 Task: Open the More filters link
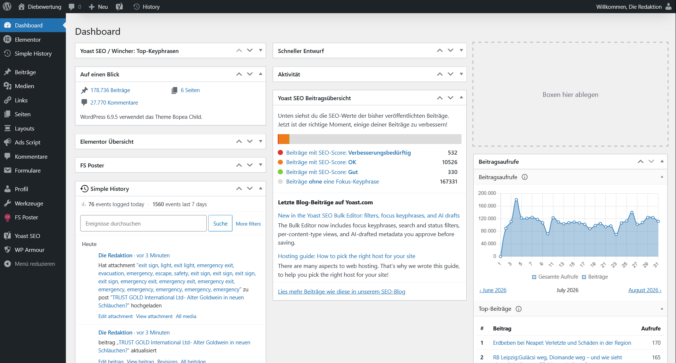click(x=248, y=224)
